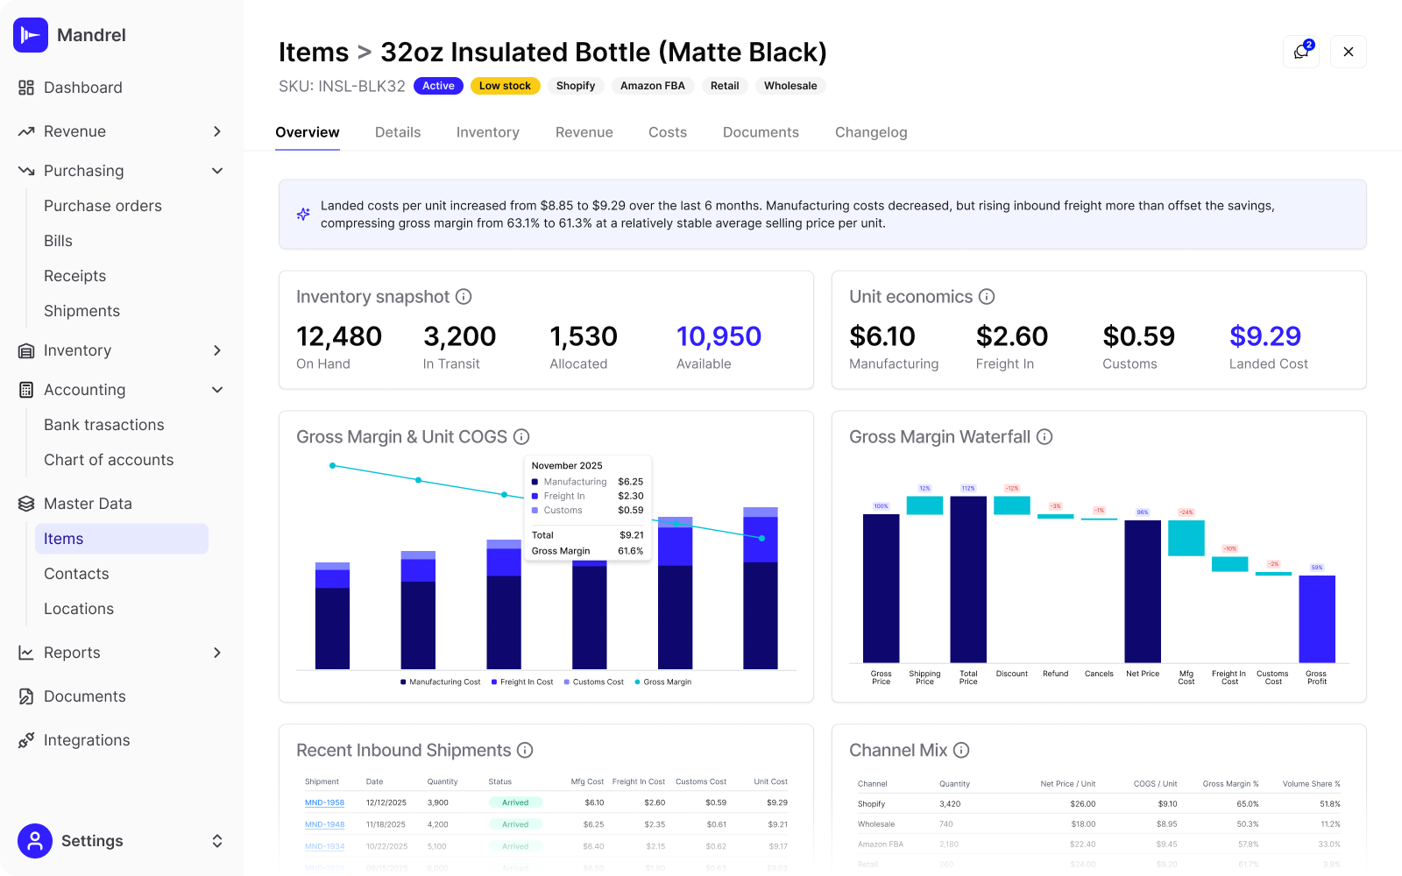
Task: Open the comments bubble with badge 2
Action: click(1301, 52)
